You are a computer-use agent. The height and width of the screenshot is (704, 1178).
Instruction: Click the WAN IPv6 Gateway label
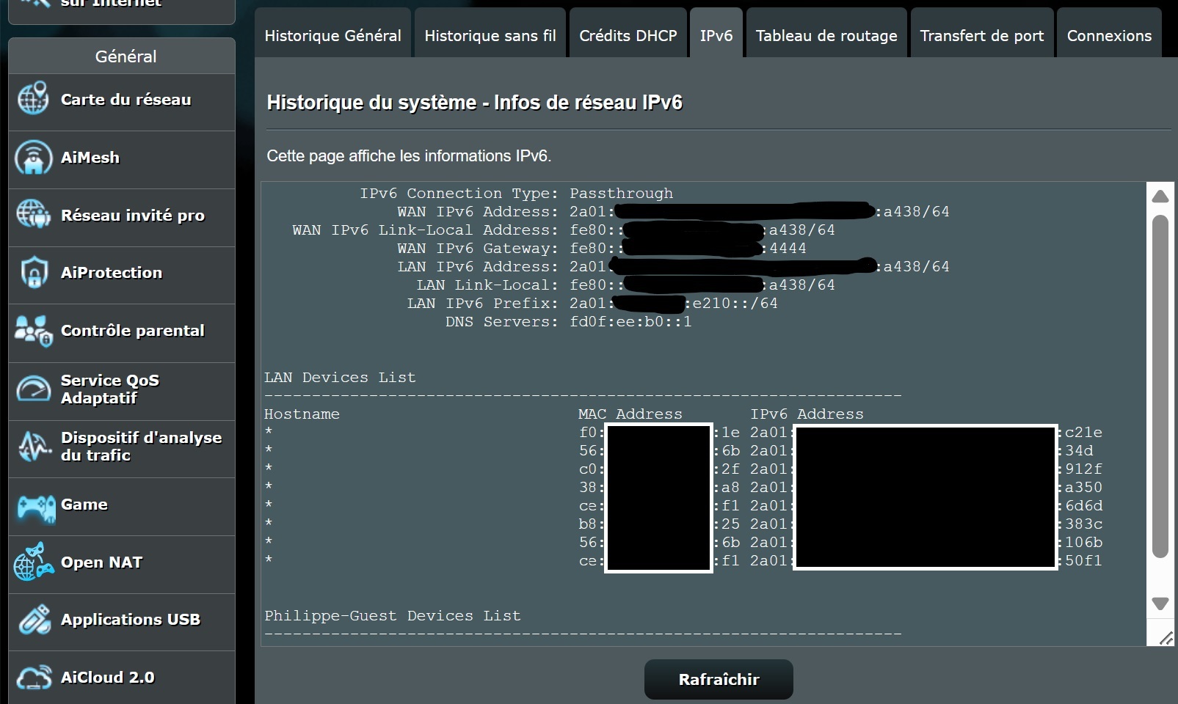pyautogui.click(x=478, y=249)
